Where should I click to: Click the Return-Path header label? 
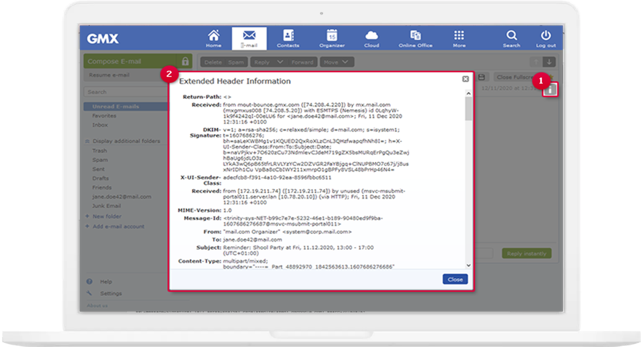(202, 97)
